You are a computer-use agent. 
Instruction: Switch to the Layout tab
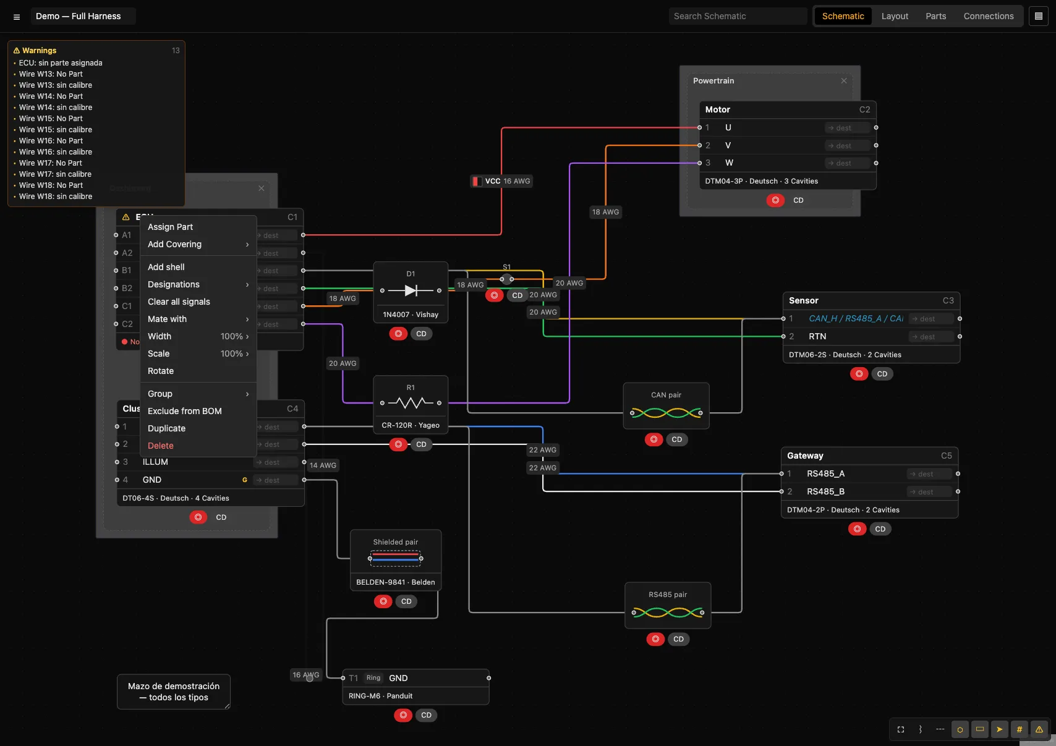[x=894, y=16]
